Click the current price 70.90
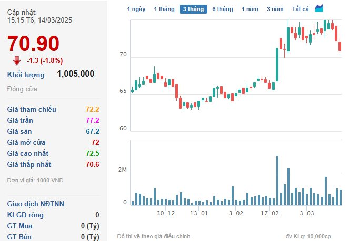The width and height of the screenshot is (349, 241). (33, 44)
